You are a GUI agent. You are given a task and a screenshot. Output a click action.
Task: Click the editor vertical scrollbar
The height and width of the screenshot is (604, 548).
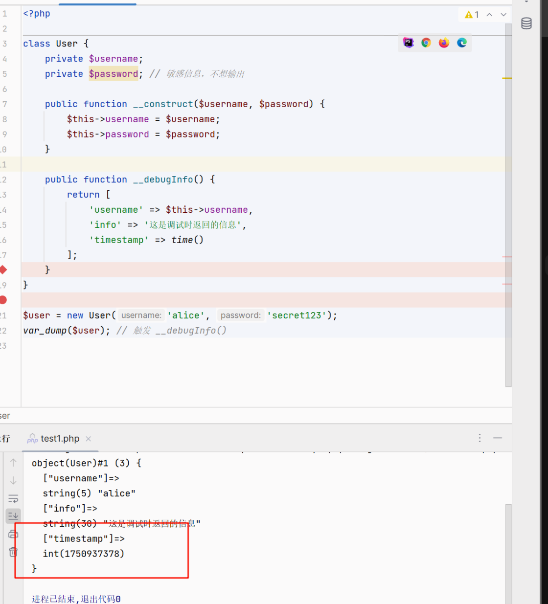coord(508,205)
